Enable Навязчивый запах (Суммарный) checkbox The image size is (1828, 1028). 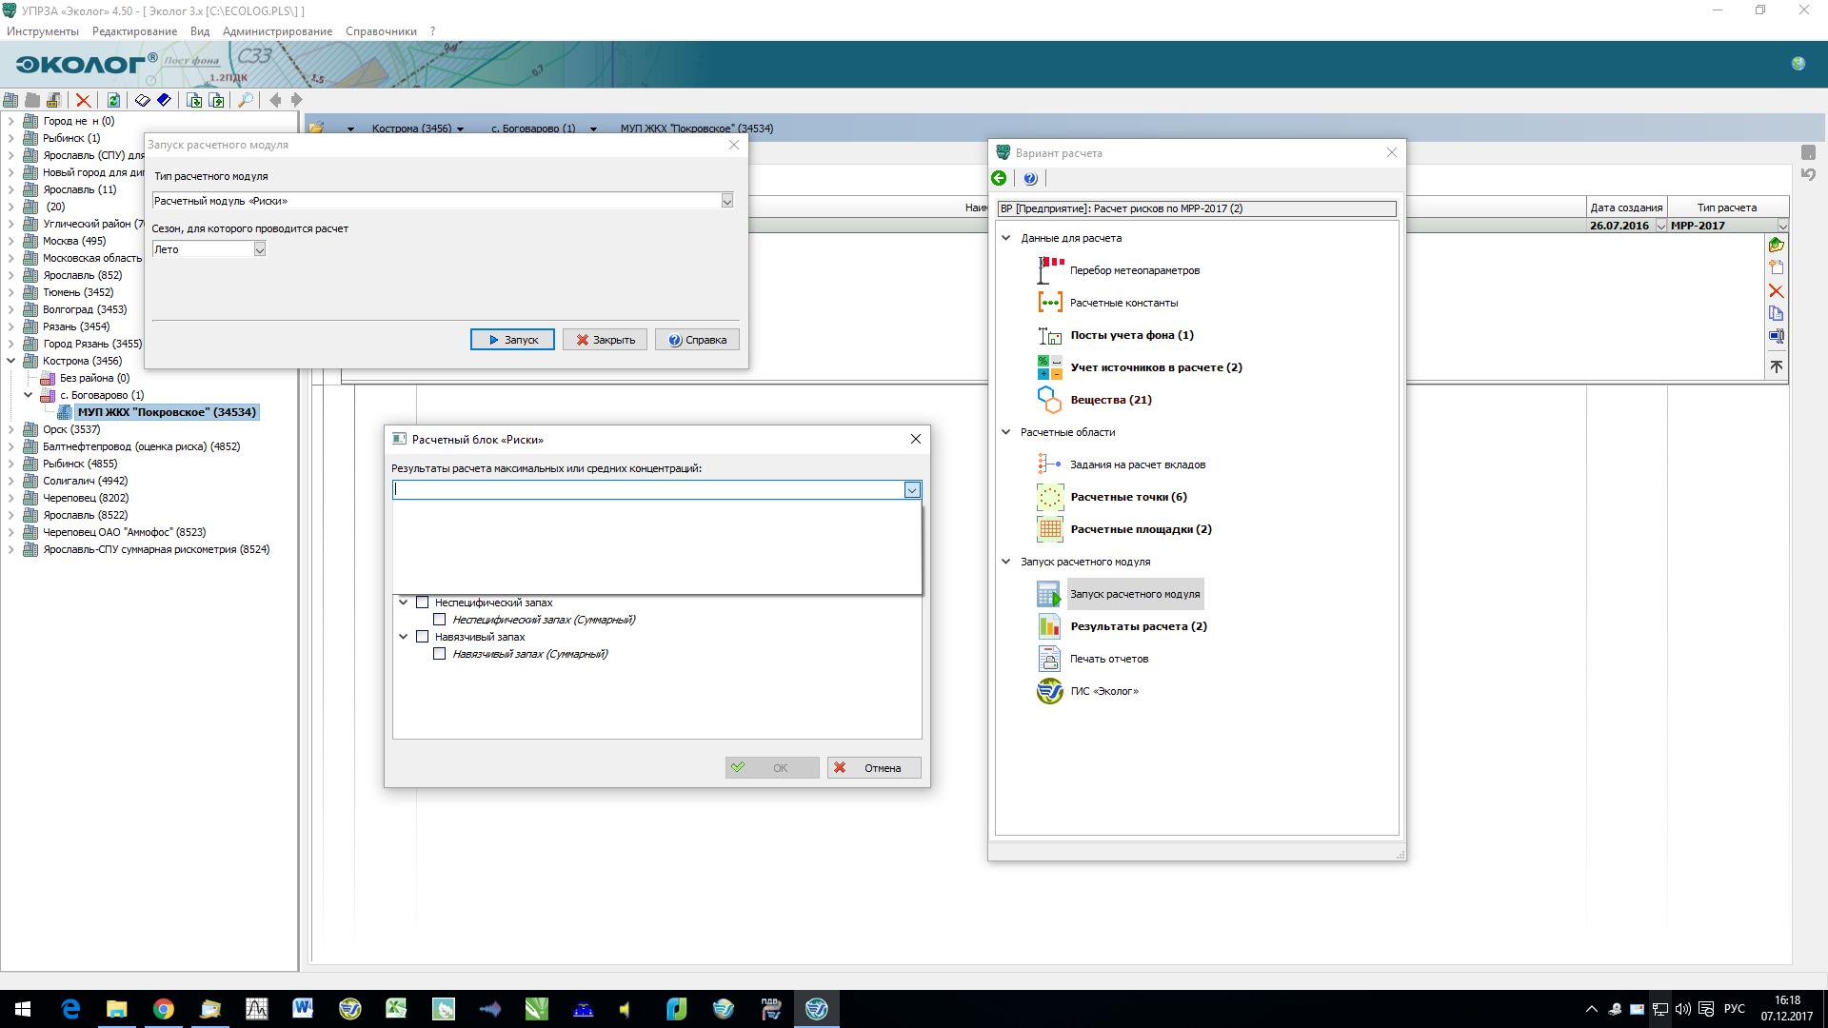coord(440,654)
